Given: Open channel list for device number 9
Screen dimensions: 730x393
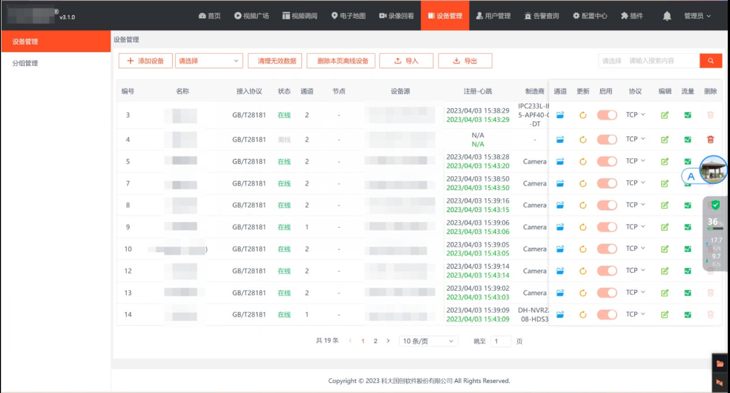Looking at the screenshot, I should [560, 227].
